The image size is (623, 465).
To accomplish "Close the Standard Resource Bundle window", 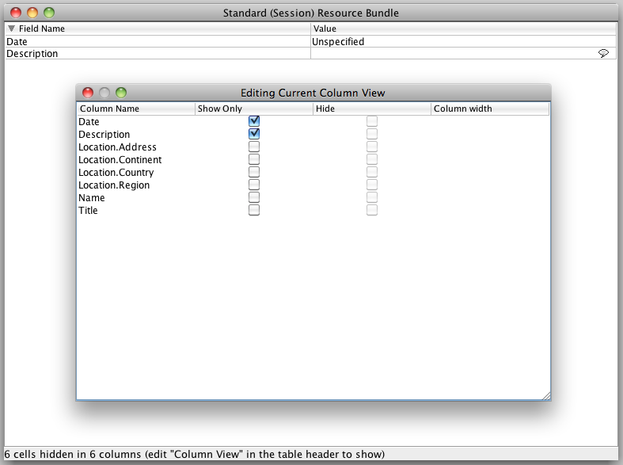I will pyautogui.click(x=16, y=13).
